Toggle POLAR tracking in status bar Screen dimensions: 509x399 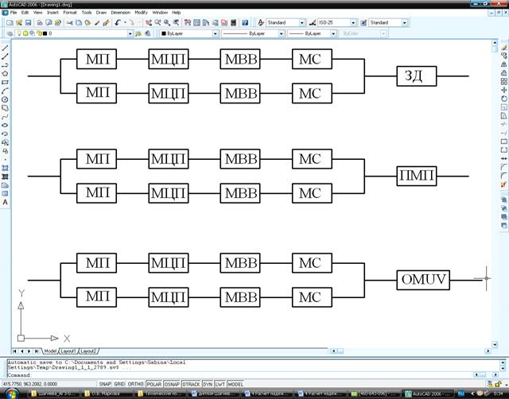pos(153,383)
